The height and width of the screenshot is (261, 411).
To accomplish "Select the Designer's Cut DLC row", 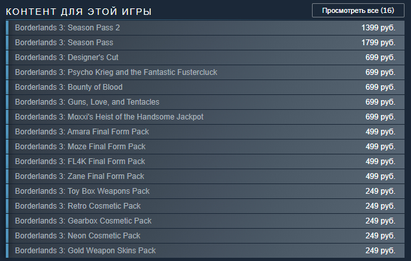I will pyautogui.click(x=67, y=57).
